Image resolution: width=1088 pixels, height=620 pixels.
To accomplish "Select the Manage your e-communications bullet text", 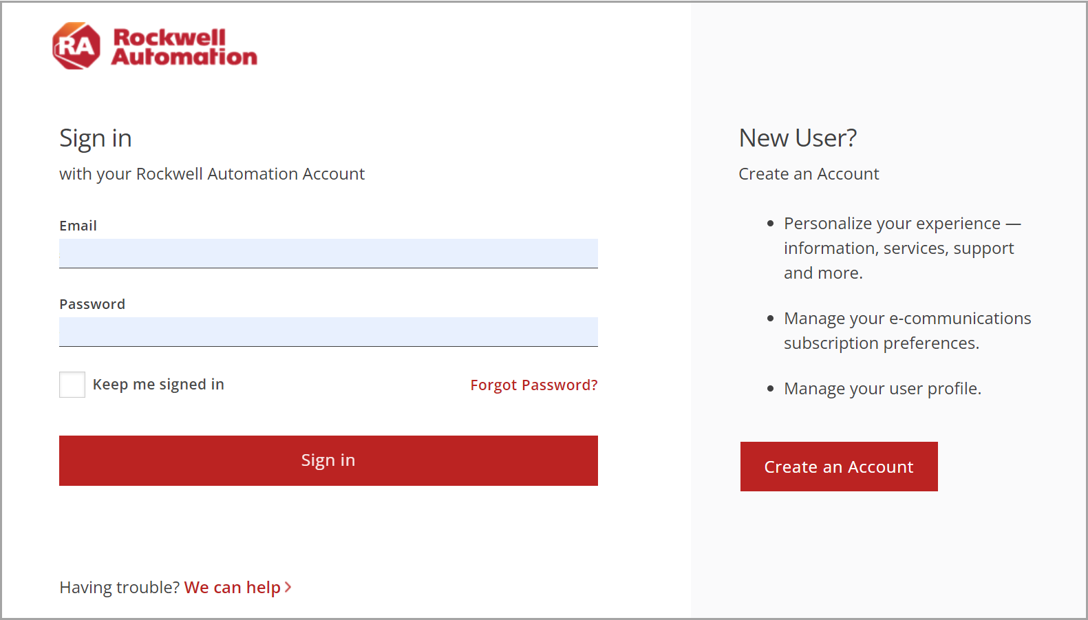I will (x=907, y=330).
